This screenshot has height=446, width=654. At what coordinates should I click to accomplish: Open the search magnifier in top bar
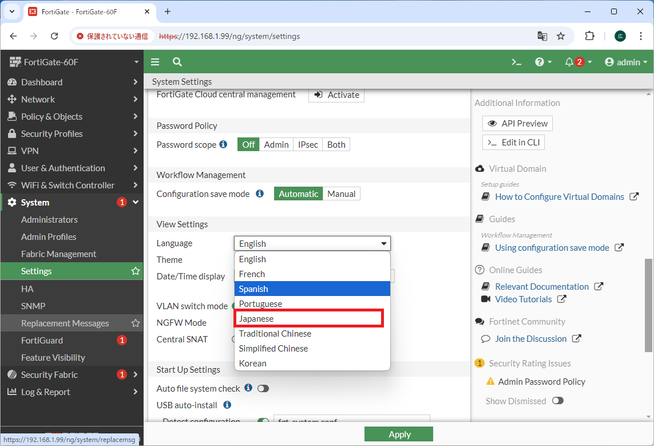[x=177, y=62]
